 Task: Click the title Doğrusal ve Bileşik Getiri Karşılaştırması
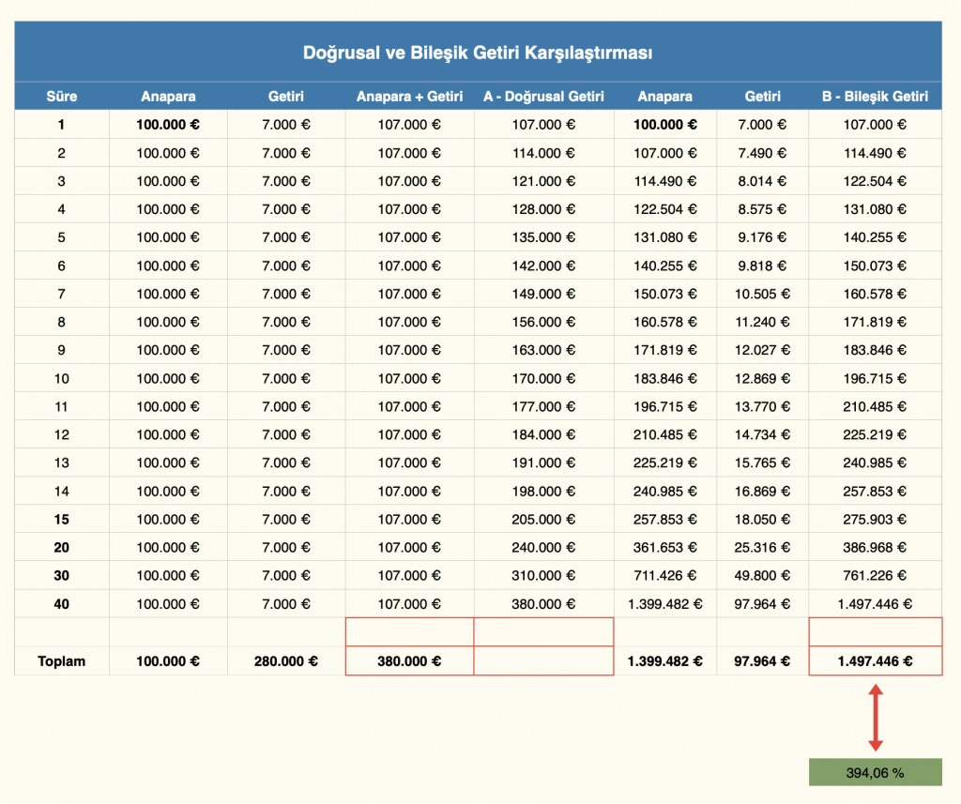tap(478, 53)
